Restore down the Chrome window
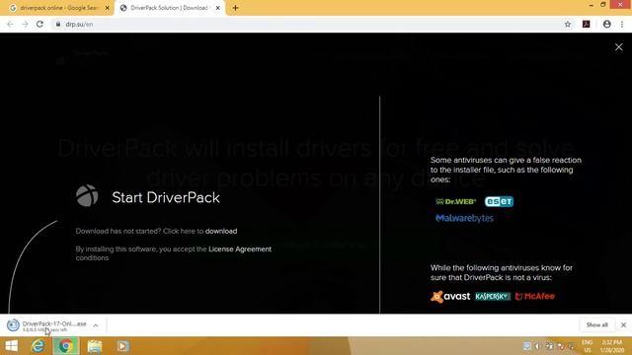The image size is (632, 355). click(603, 5)
